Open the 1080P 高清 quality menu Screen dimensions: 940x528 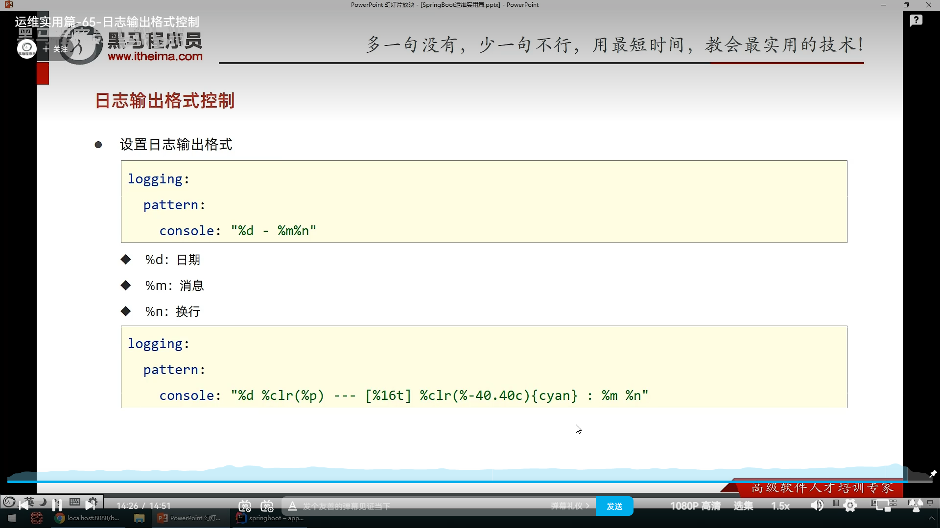695,506
